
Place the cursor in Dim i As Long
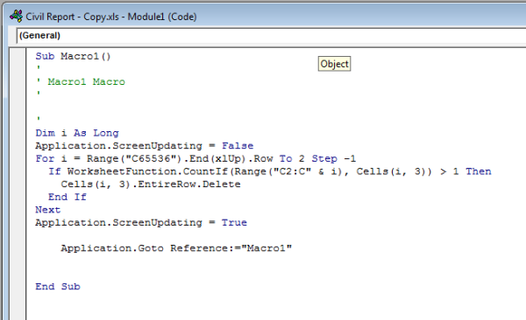point(77,133)
